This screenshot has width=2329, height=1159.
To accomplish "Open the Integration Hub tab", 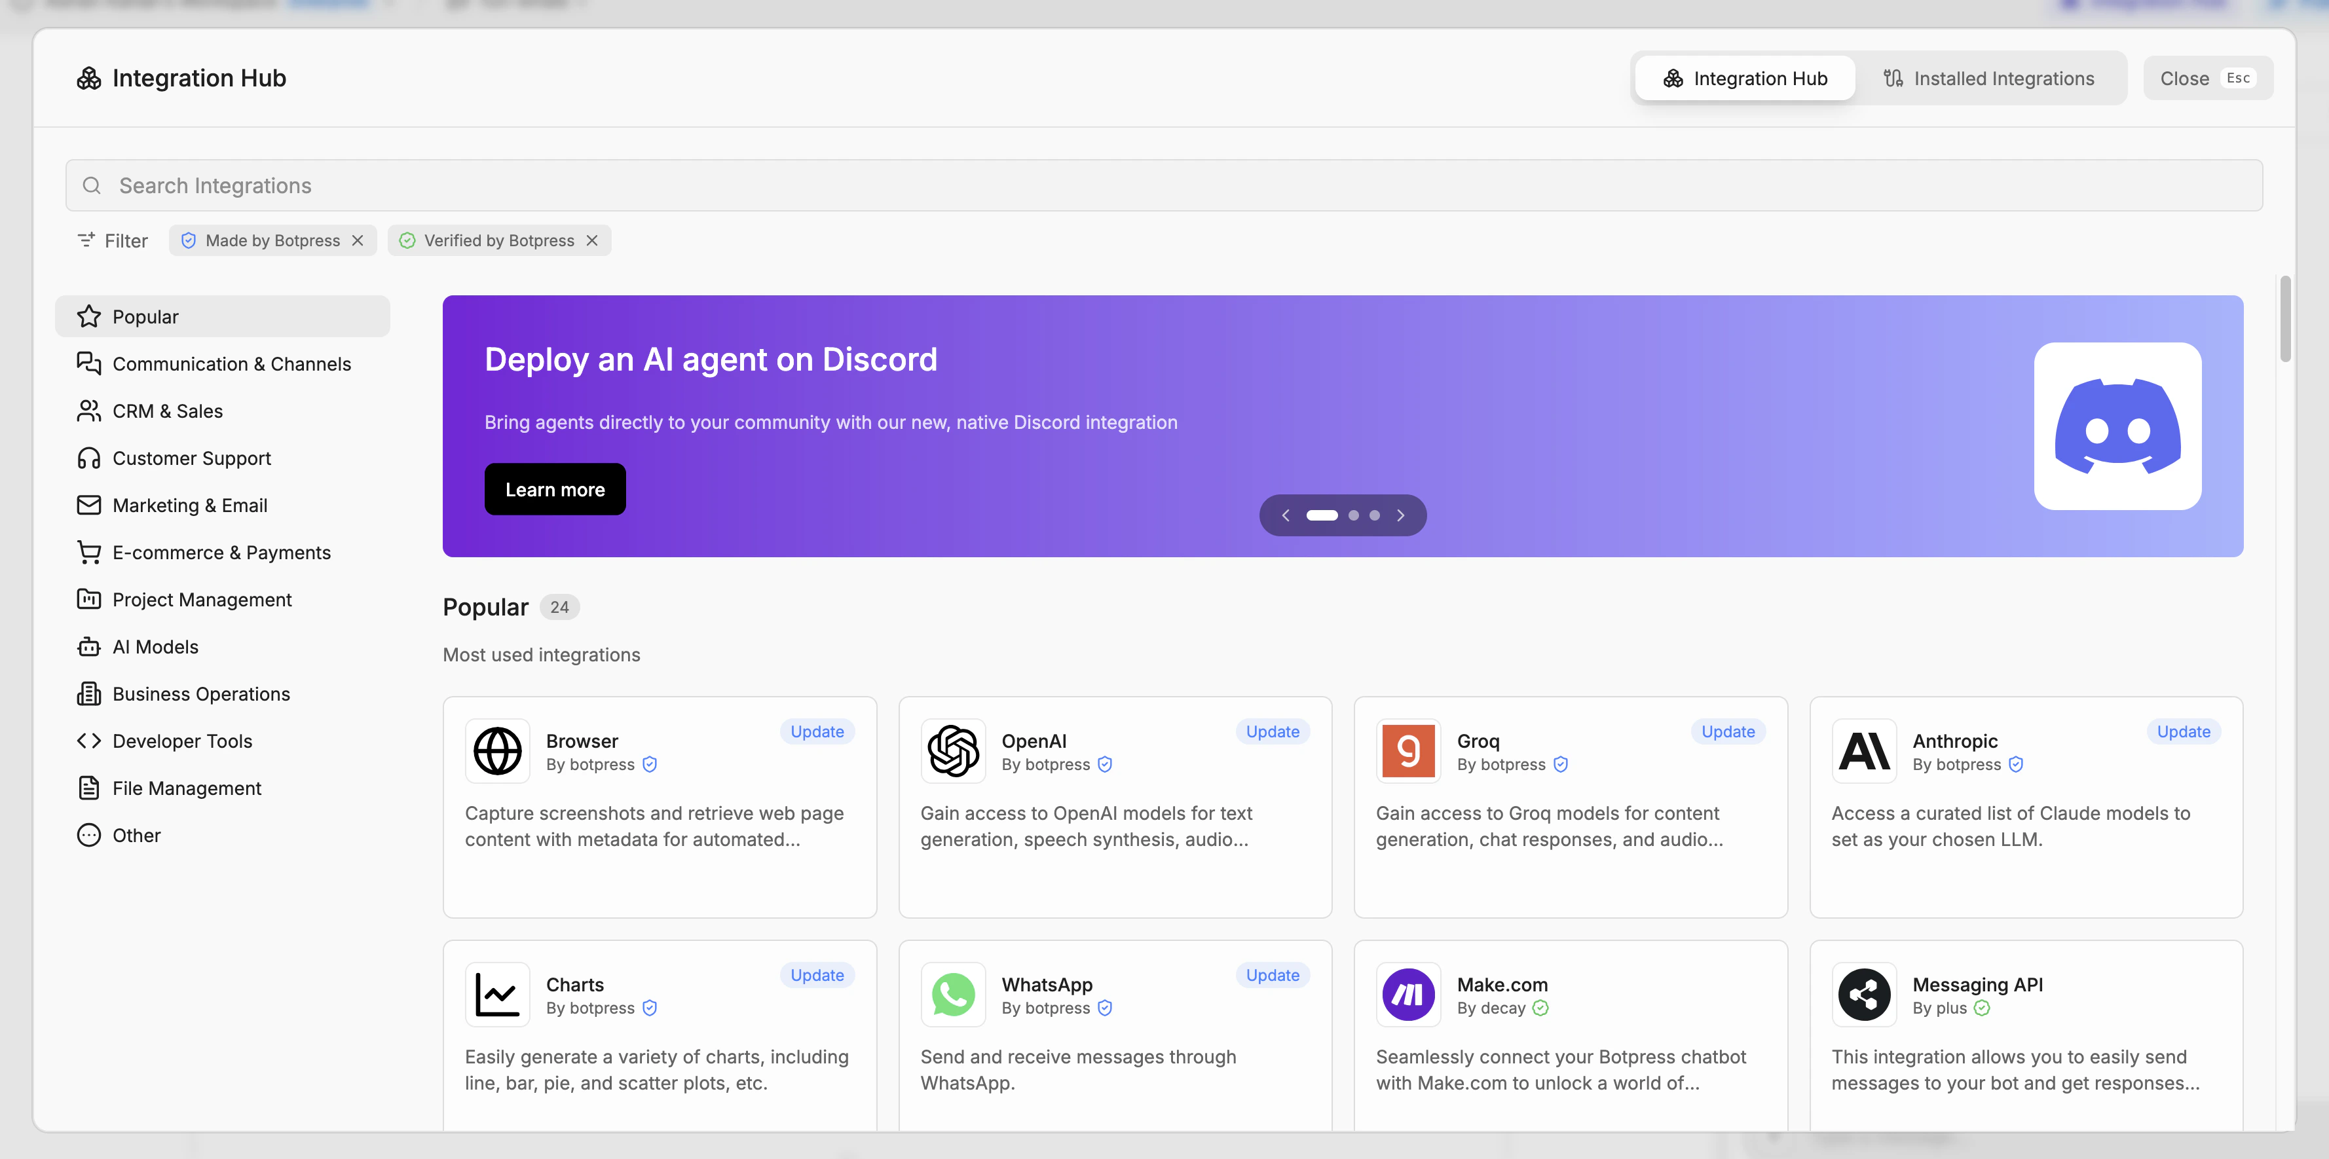I will 1744,78.
